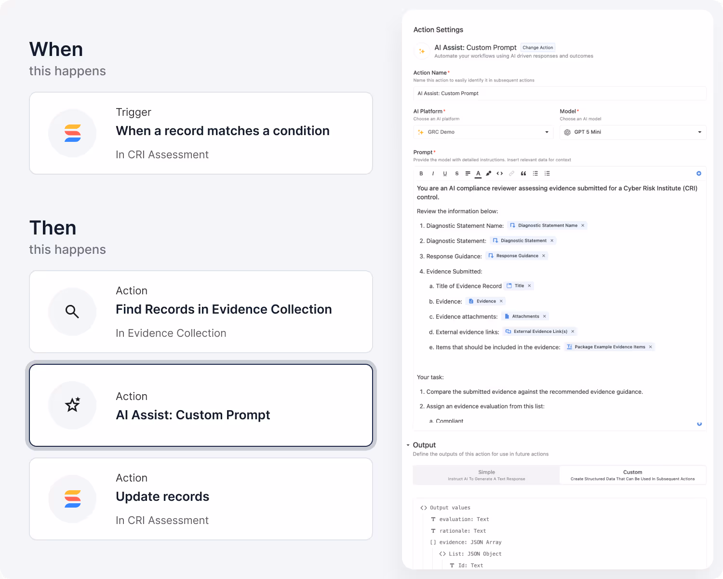The width and height of the screenshot is (723, 579).
Task: Remove the Attachments field tag
Action: pyautogui.click(x=545, y=317)
